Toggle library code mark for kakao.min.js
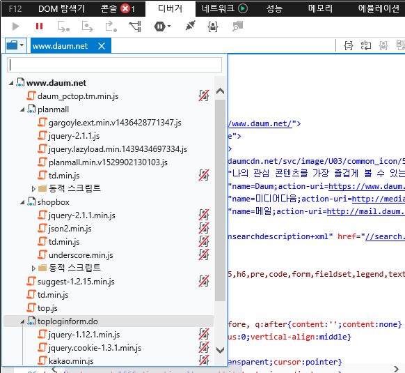The width and height of the screenshot is (405, 373). [x=204, y=360]
